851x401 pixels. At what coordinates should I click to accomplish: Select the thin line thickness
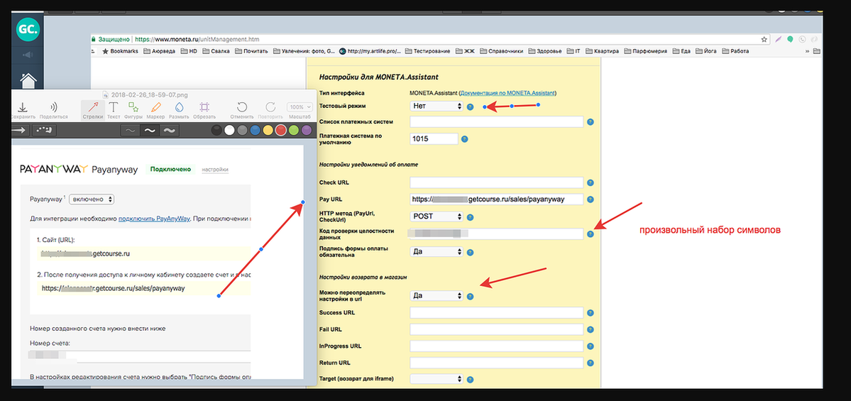point(131,130)
